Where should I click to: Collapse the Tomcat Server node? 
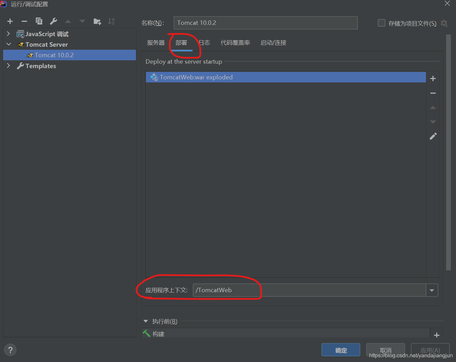click(9, 44)
